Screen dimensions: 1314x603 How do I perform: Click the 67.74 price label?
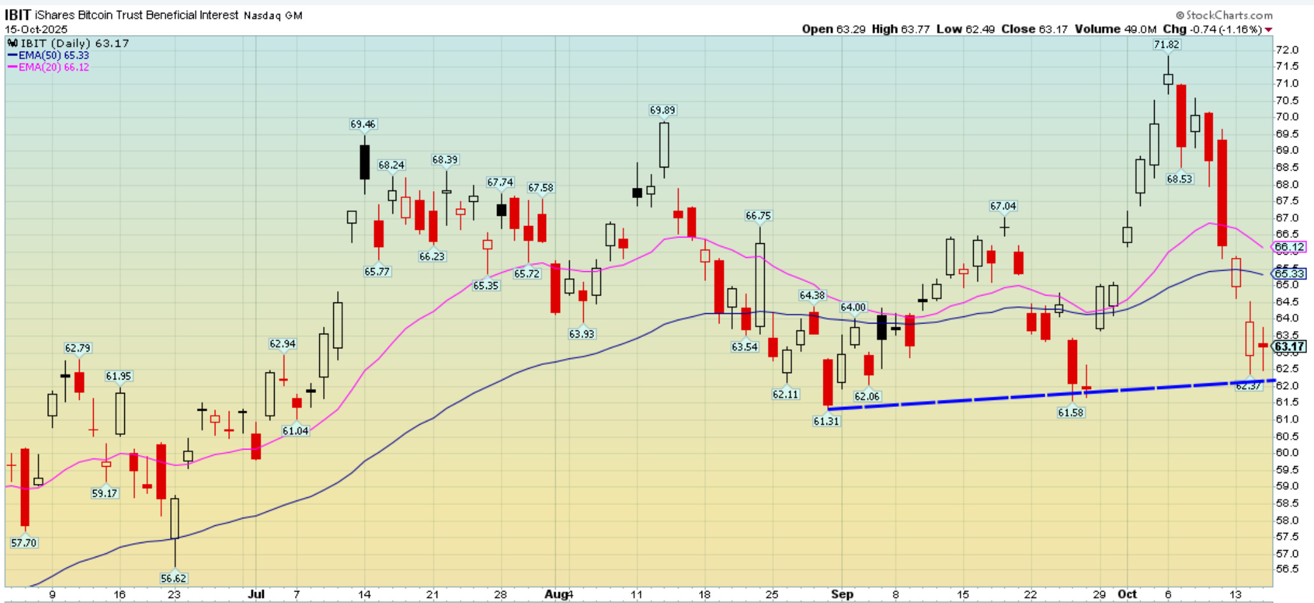point(500,182)
